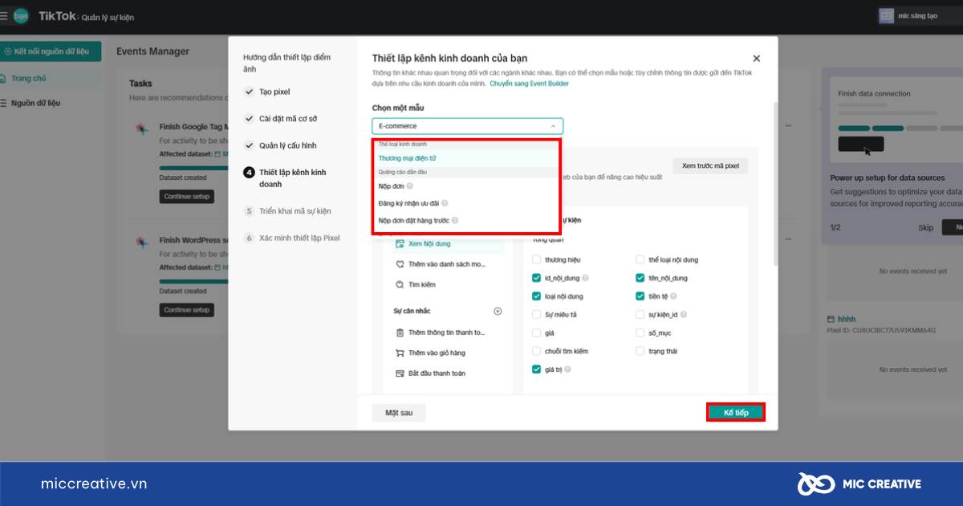963x506 pixels.
Task: Open the hhhh pixel link
Action: pos(847,319)
